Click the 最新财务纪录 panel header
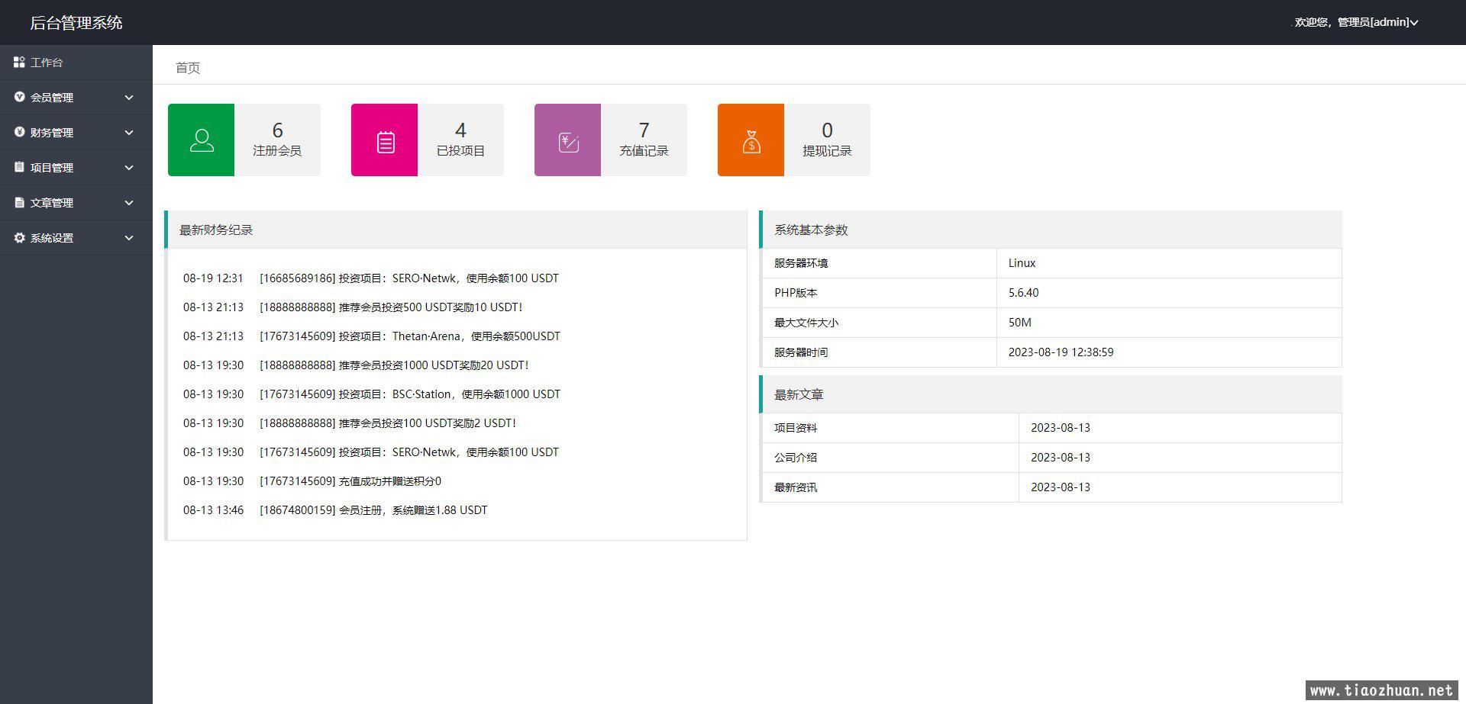1466x704 pixels. coord(456,230)
